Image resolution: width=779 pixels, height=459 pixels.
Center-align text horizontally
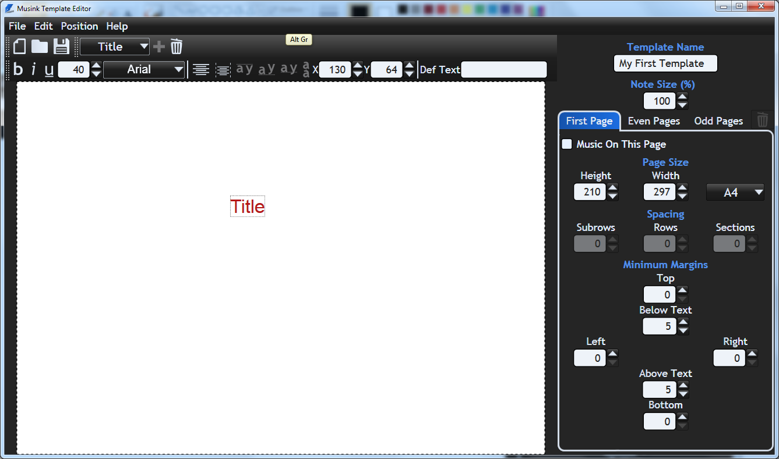point(201,70)
